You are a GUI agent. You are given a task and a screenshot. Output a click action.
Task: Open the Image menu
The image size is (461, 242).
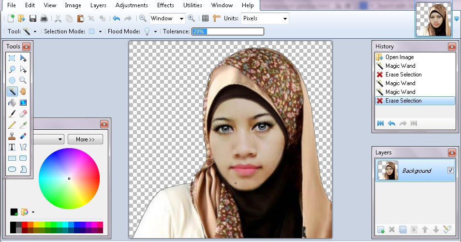(x=73, y=5)
